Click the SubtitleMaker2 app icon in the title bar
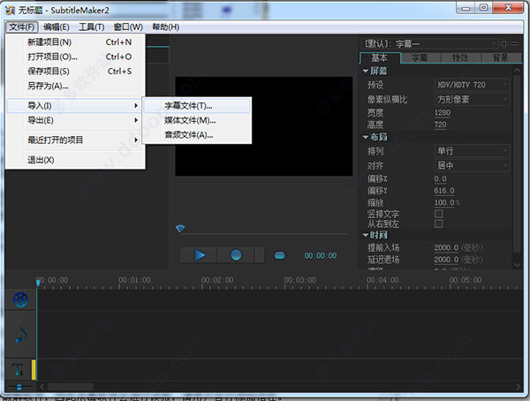Image resolution: width=530 pixels, height=401 pixels. pos(10,10)
